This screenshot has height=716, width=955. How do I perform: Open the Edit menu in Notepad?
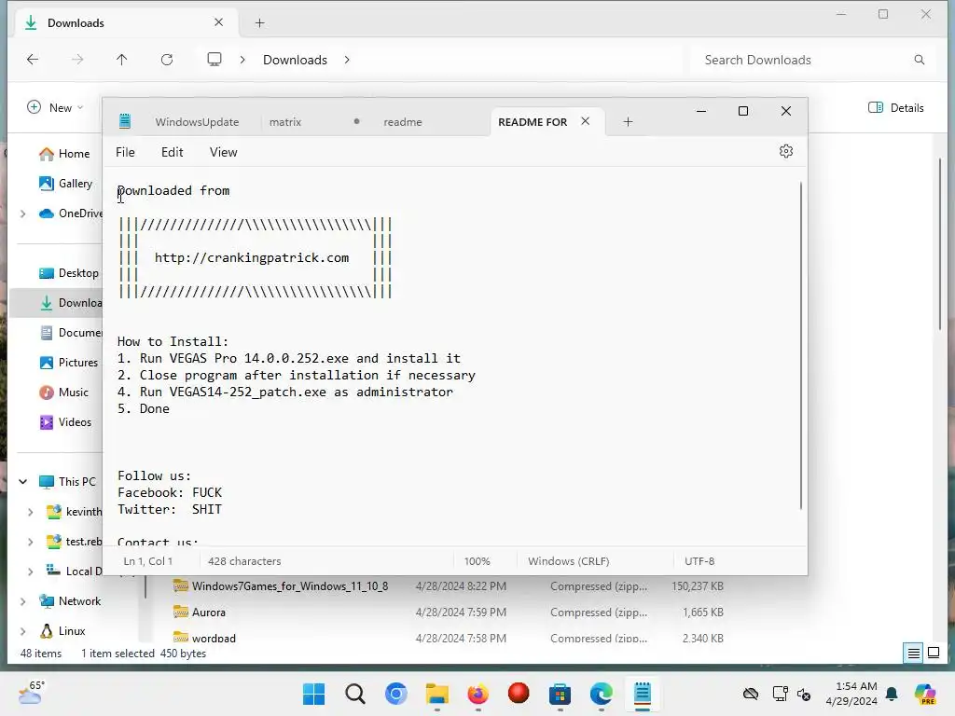[x=172, y=152]
